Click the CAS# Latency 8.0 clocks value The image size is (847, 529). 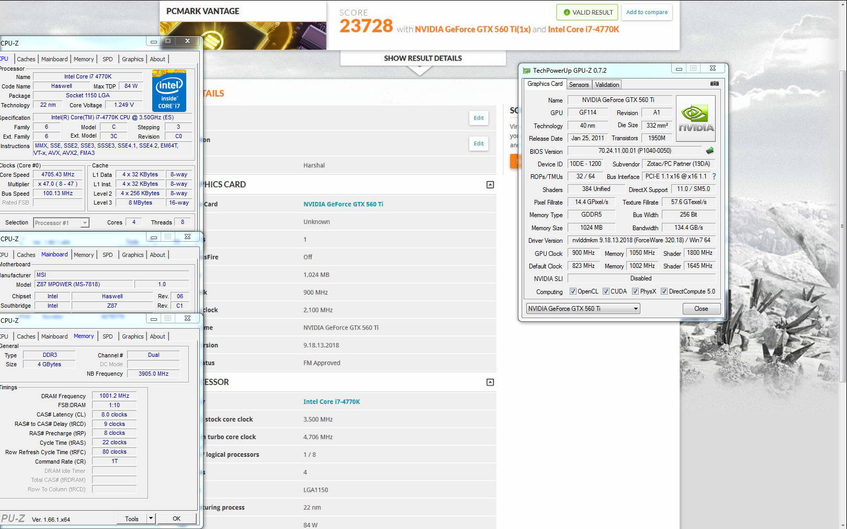[x=115, y=414]
